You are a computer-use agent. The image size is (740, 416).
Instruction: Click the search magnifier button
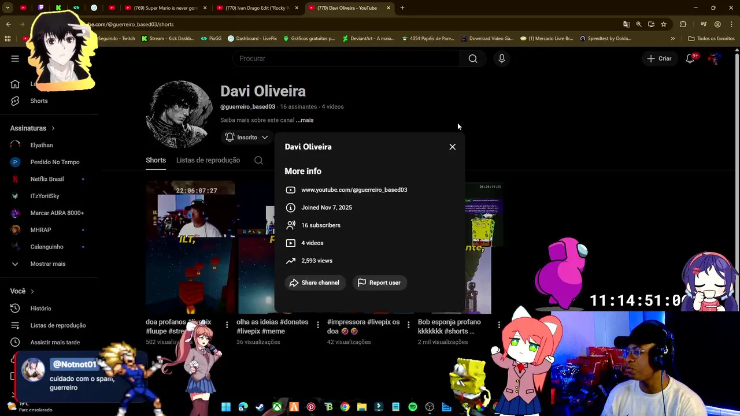point(473,58)
